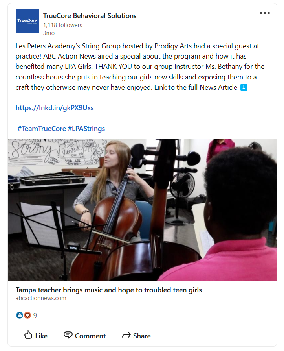Click the Share arrow icon
Screen dimensions: 284x351
(x=126, y=335)
